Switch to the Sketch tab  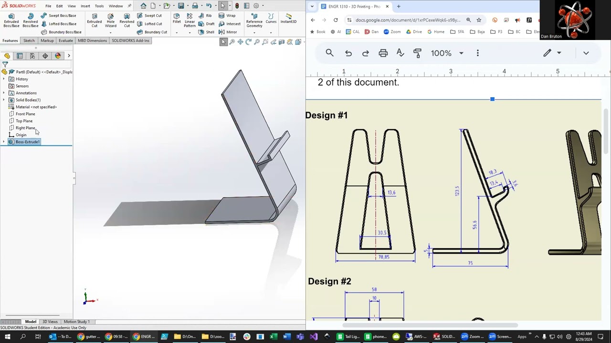pyautogui.click(x=29, y=40)
